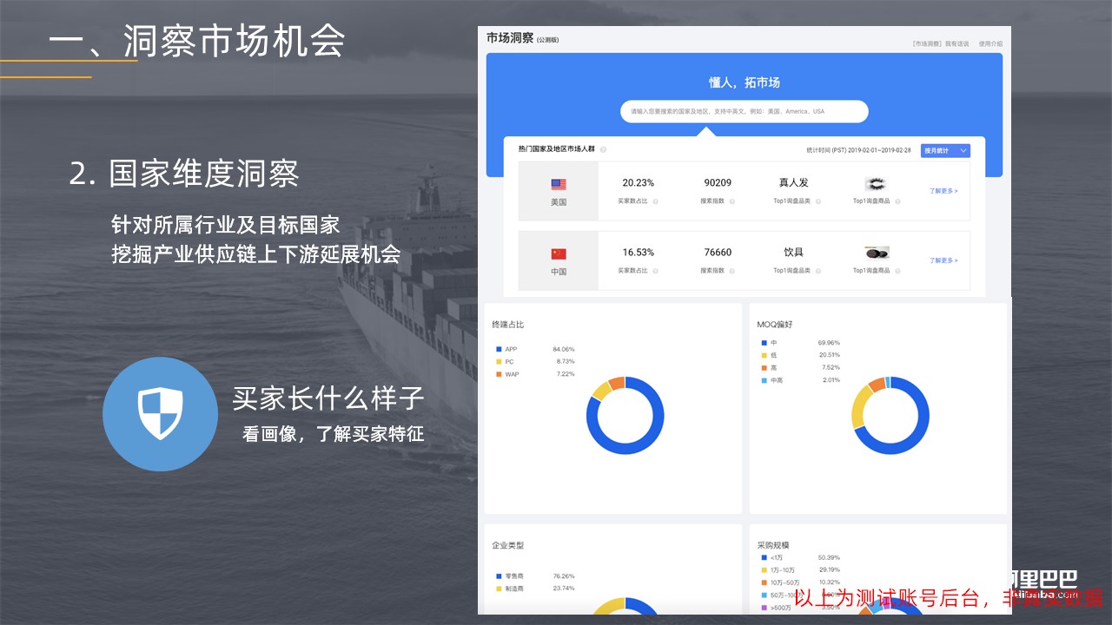
Task: Open the 使用介绍 link
Action: tap(990, 43)
